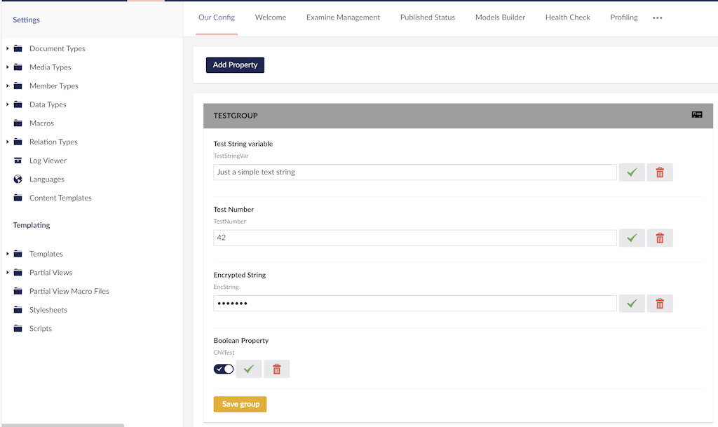This screenshot has height=427, width=718.
Task: Click the badge icon on the TESTGROUP header
Action: tap(696, 115)
